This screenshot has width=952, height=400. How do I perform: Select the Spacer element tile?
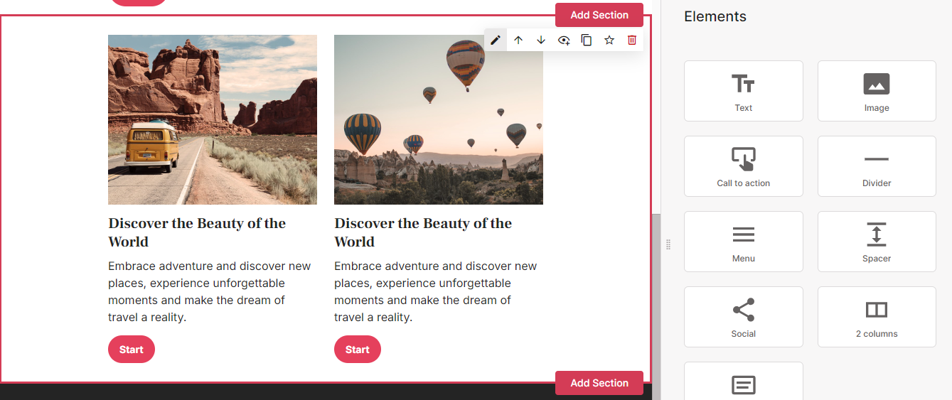point(877,242)
